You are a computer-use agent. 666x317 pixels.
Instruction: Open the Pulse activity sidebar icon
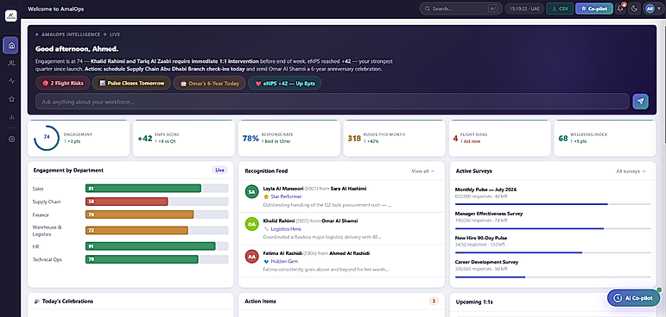coord(11,81)
